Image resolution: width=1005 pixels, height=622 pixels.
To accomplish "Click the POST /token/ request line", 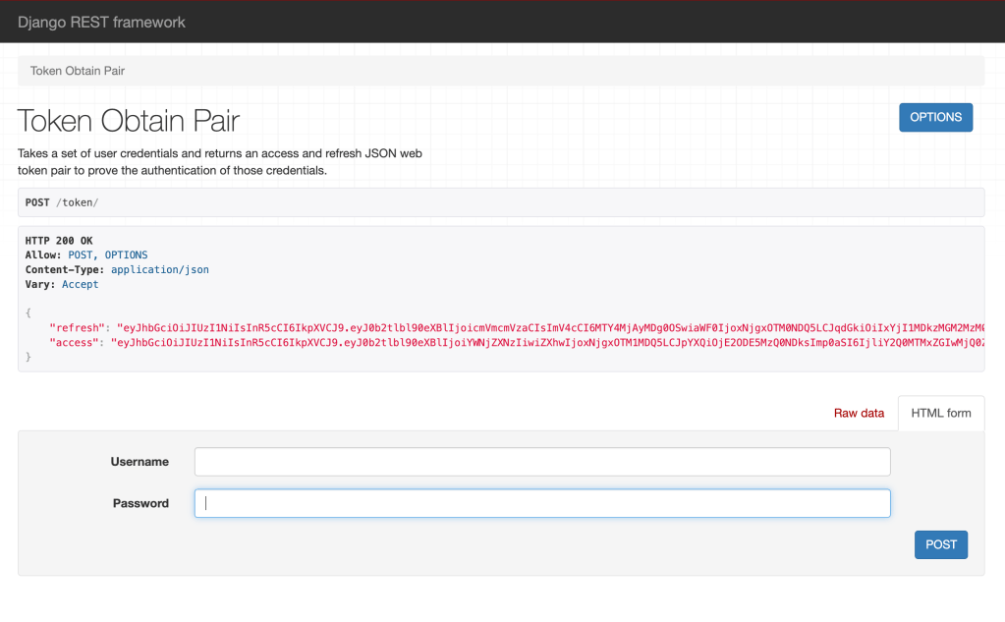I will pyautogui.click(x=61, y=202).
